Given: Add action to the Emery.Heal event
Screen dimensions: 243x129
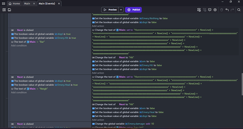Looking at the screenshot, I should (98, 120).
